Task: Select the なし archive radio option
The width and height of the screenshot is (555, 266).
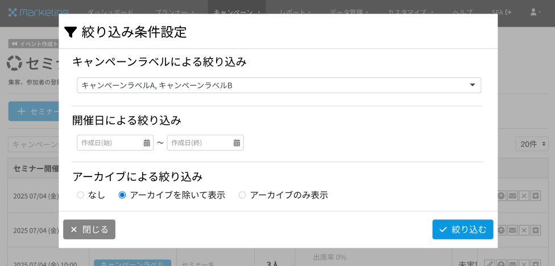Action: tap(81, 195)
